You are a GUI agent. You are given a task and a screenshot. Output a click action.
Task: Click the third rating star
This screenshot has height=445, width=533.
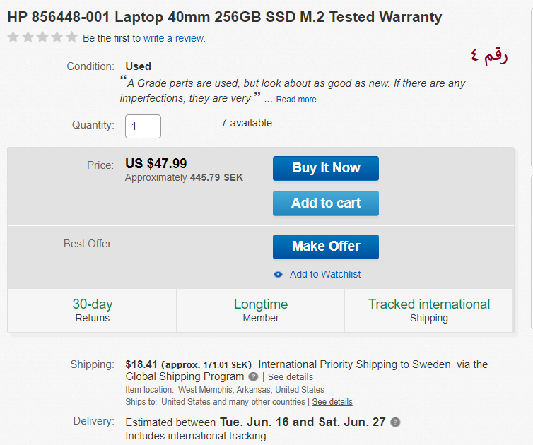42,37
